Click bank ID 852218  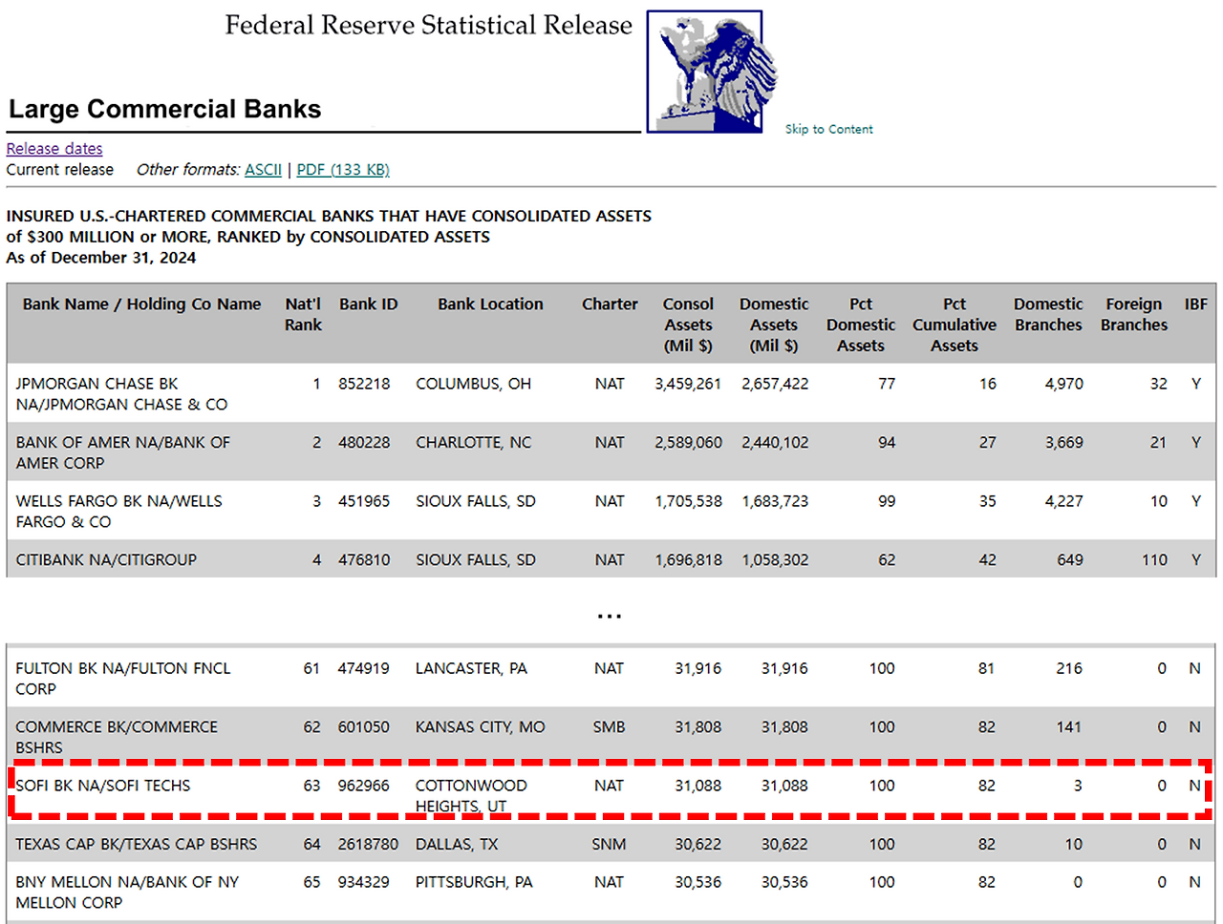click(x=364, y=384)
